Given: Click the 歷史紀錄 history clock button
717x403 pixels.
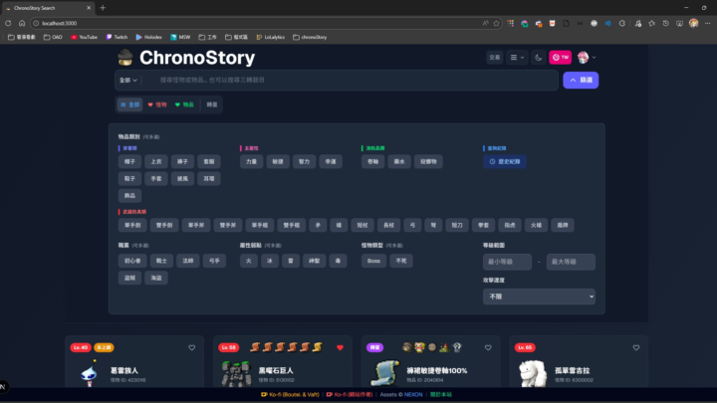Looking at the screenshot, I should (x=505, y=161).
